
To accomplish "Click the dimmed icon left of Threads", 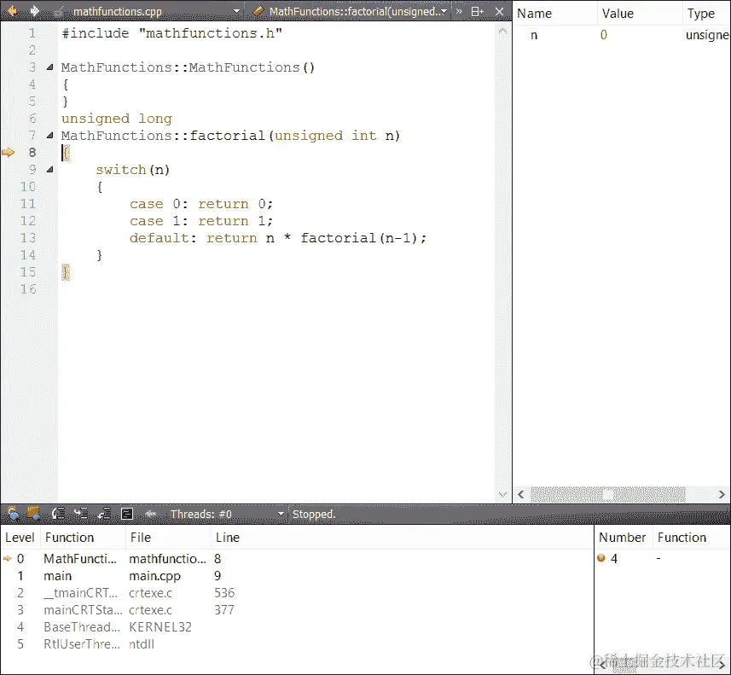I will click(x=150, y=514).
